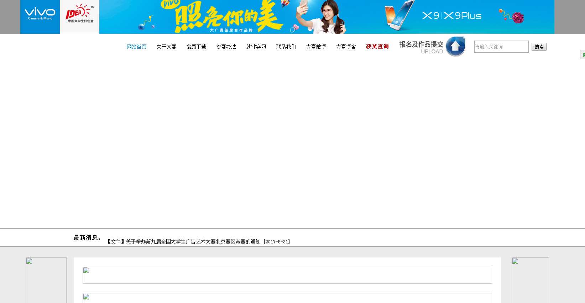585x303 pixels.
Task: Open the 就业实习 menu item
Action: [256, 47]
